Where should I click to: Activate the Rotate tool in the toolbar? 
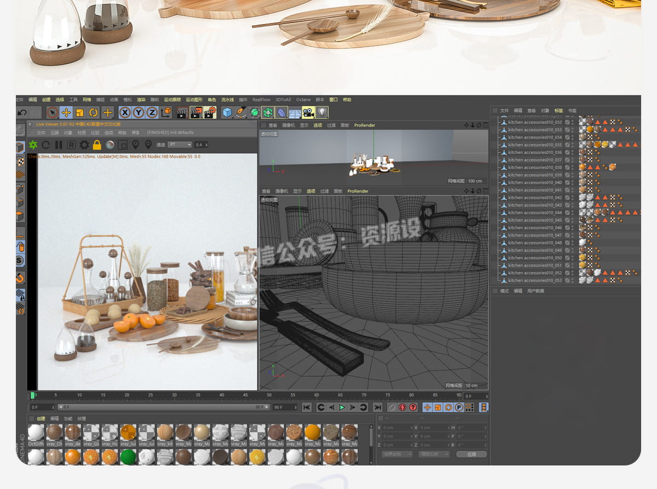[x=94, y=112]
